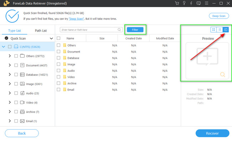Image resolution: width=232 pixels, height=141 pixels.
Task: Click the Deep Scan button
Action: (x=219, y=16)
